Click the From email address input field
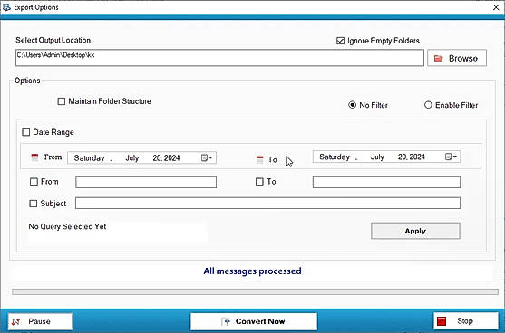This screenshot has height=333, width=505. tap(146, 182)
